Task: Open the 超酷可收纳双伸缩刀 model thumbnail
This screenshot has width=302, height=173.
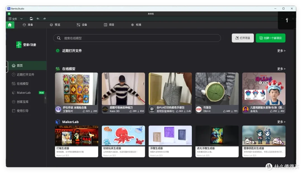Action: pyautogui.click(x=123, y=89)
